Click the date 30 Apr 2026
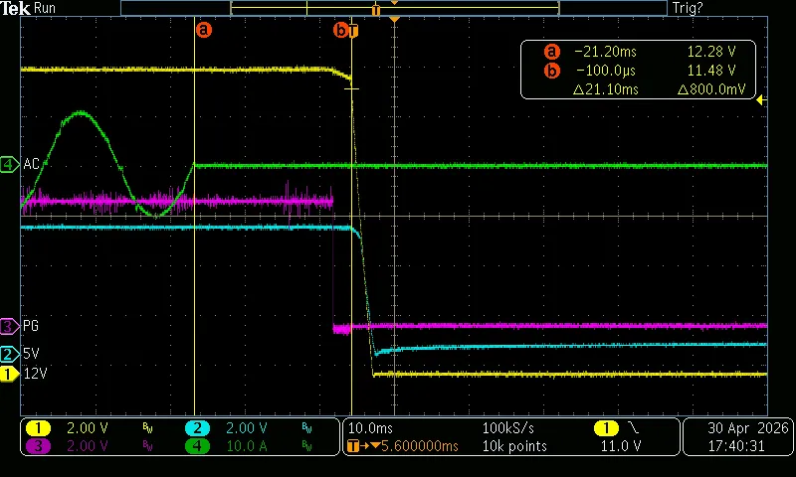Image resolution: width=796 pixels, height=477 pixels. (x=748, y=428)
